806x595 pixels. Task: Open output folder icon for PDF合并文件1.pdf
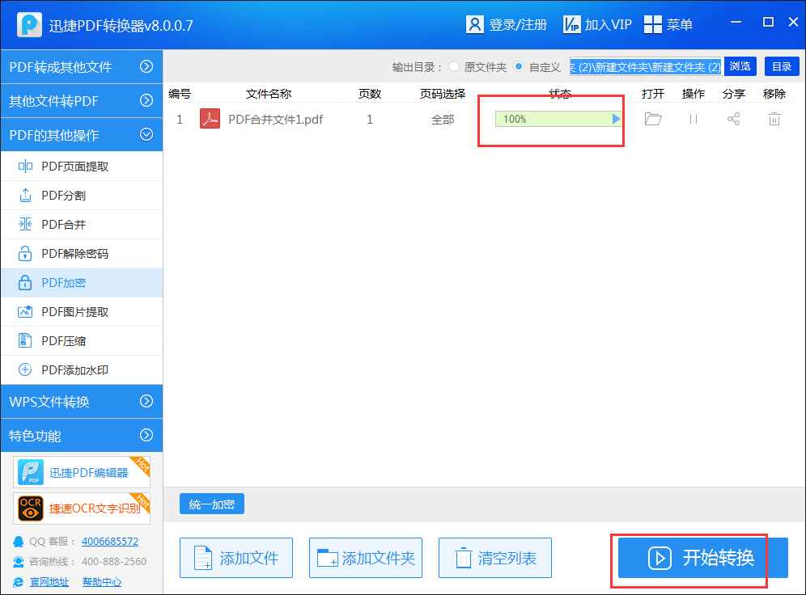[x=653, y=119]
